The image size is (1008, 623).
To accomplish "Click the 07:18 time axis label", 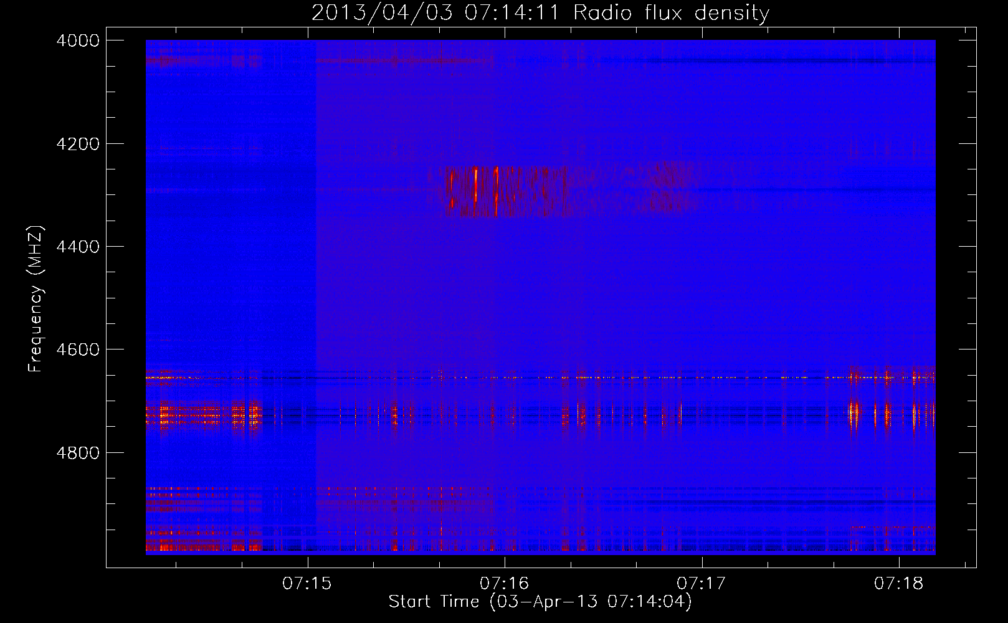I will coord(899,583).
